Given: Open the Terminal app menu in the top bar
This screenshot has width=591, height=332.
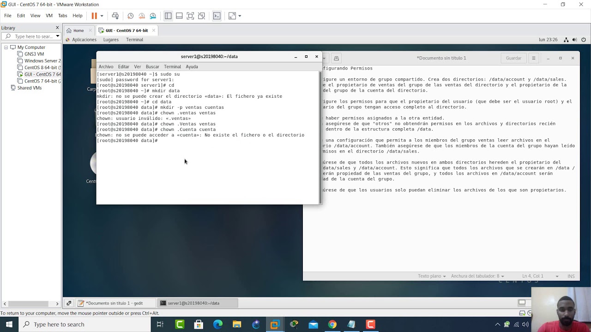Looking at the screenshot, I should coord(134,40).
